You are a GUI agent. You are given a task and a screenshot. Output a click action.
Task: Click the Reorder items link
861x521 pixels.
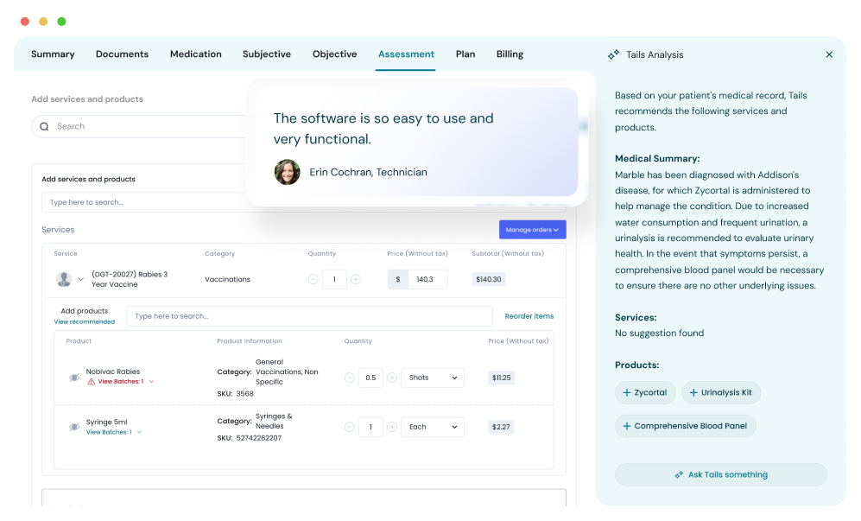point(529,316)
